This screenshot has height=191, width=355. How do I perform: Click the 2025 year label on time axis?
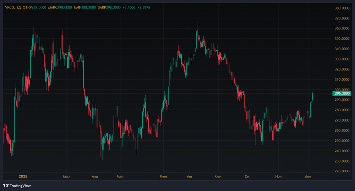click(x=23, y=176)
